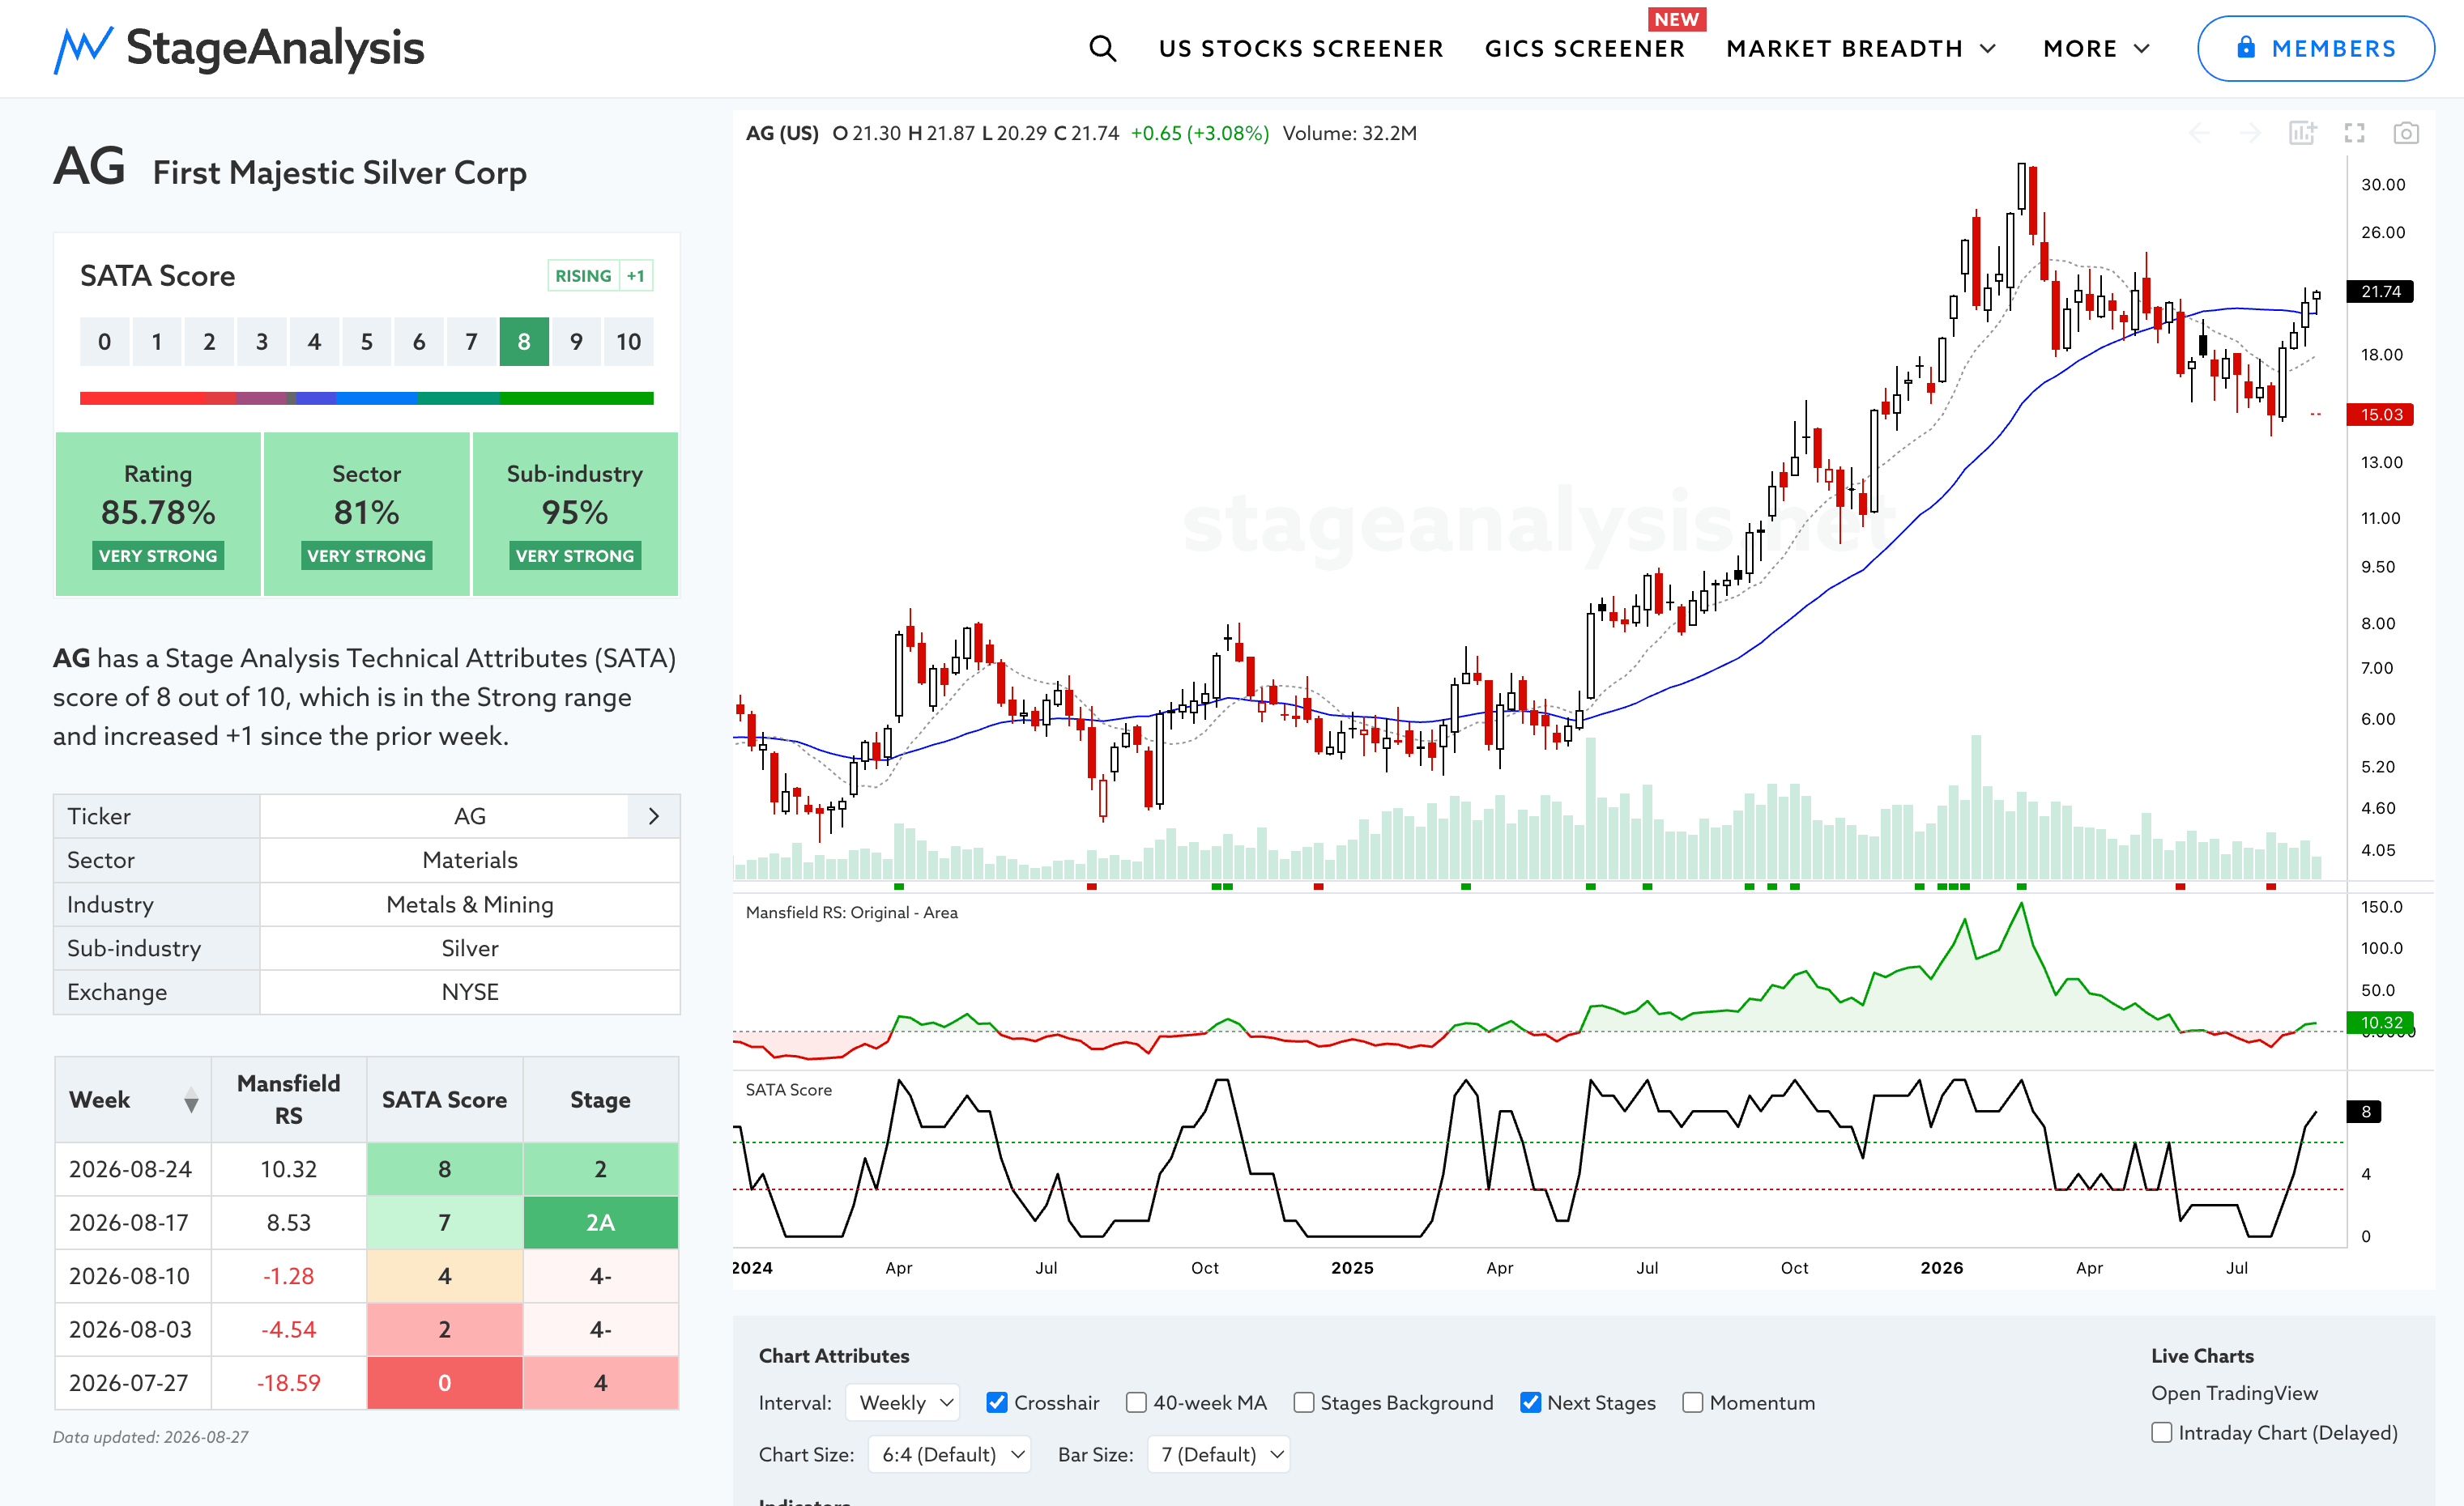
Task: Enable the 40-week MA checkbox
Action: point(1136,1402)
